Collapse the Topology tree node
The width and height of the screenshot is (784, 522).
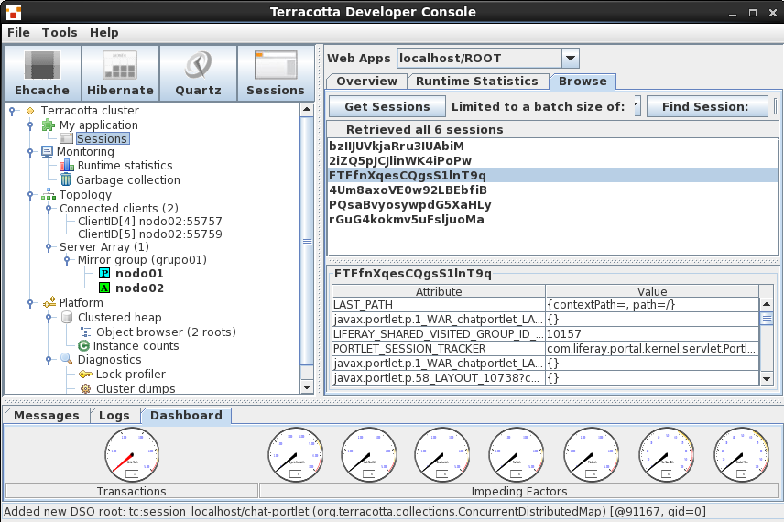click(30, 194)
